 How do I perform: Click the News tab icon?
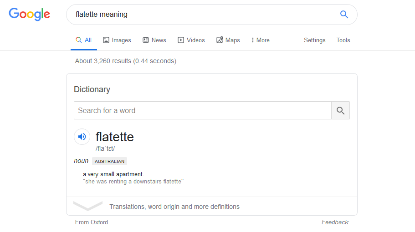[x=146, y=40]
